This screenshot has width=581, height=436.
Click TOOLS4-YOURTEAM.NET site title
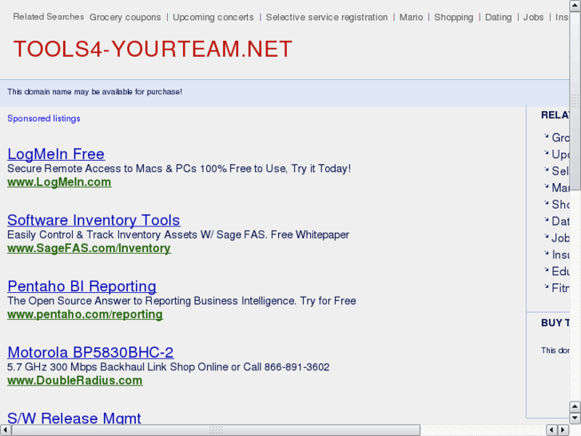pos(153,49)
